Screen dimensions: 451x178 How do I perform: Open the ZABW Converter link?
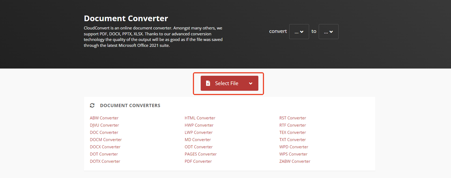click(295, 161)
